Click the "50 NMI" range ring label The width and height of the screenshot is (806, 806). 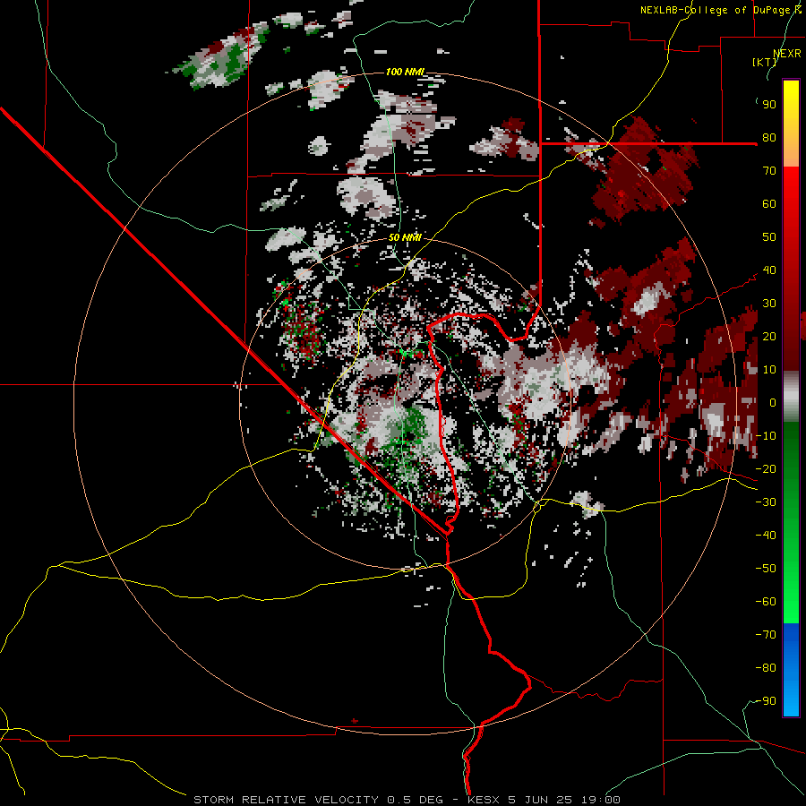pyautogui.click(x=405, y=237)
